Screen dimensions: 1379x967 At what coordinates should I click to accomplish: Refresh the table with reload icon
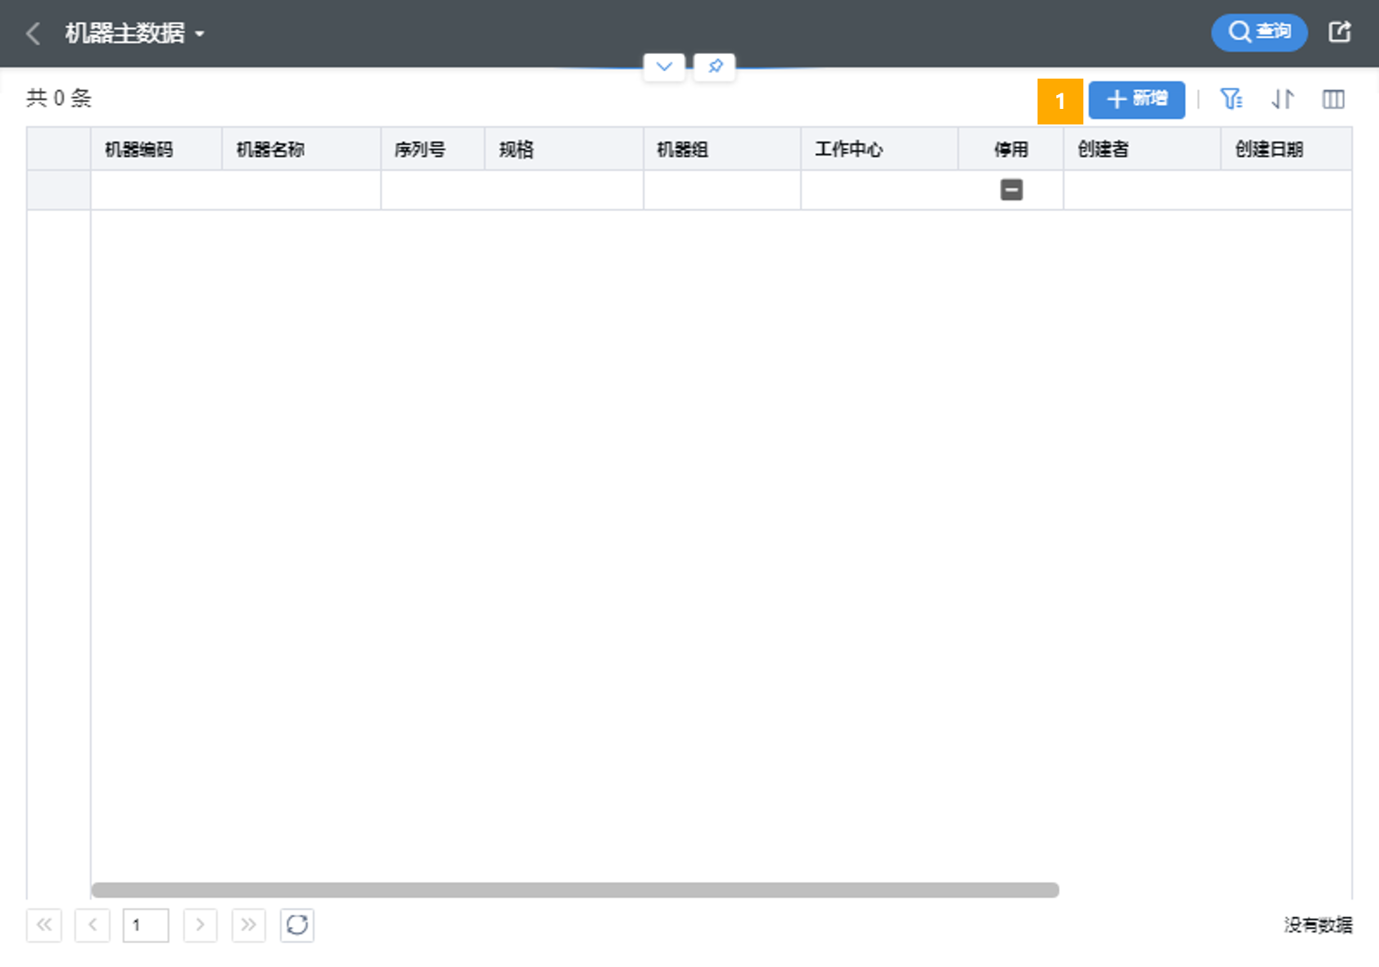[x=297, y=925]
